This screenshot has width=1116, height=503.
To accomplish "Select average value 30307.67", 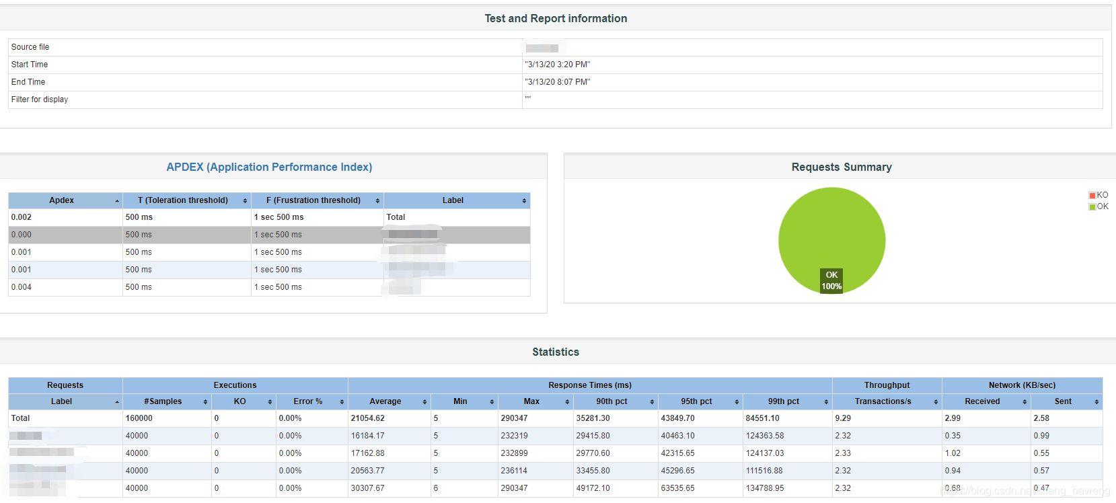I will point(368,488).
